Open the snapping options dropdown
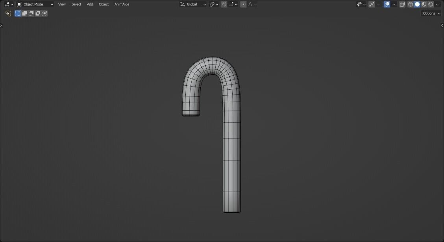Image resolution: width=444 pixels, height=242 pixels. pyautogui.click(x=233, y=4)
